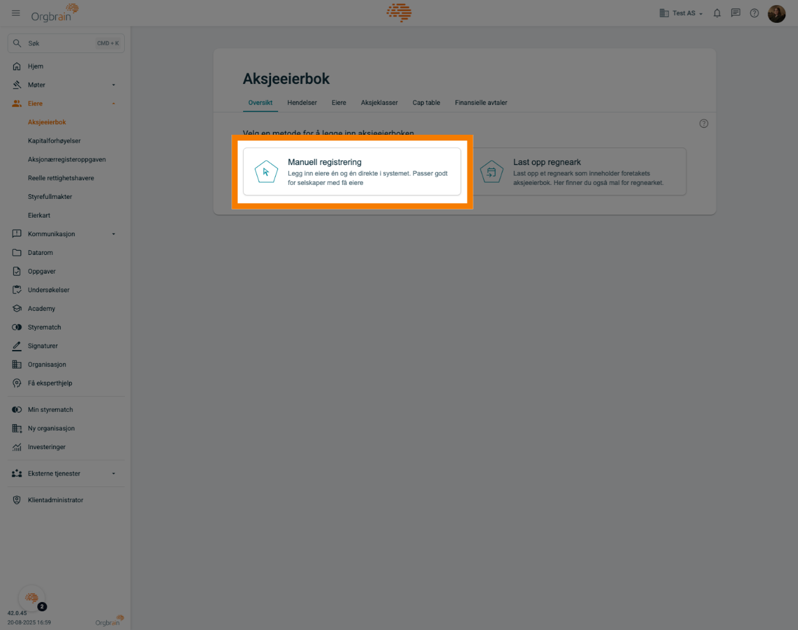Open Investeringer label in sidebar
798x630 pixels.
coord(47,447)
